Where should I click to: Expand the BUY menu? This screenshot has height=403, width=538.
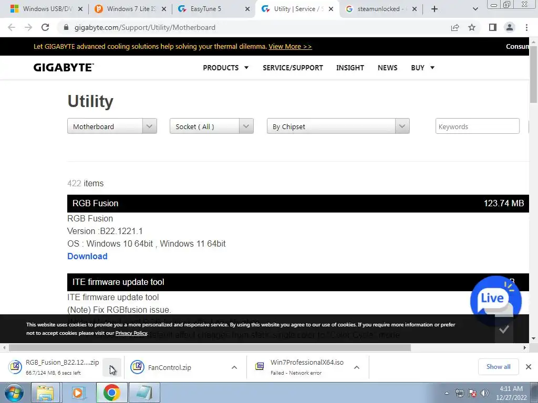423,68
